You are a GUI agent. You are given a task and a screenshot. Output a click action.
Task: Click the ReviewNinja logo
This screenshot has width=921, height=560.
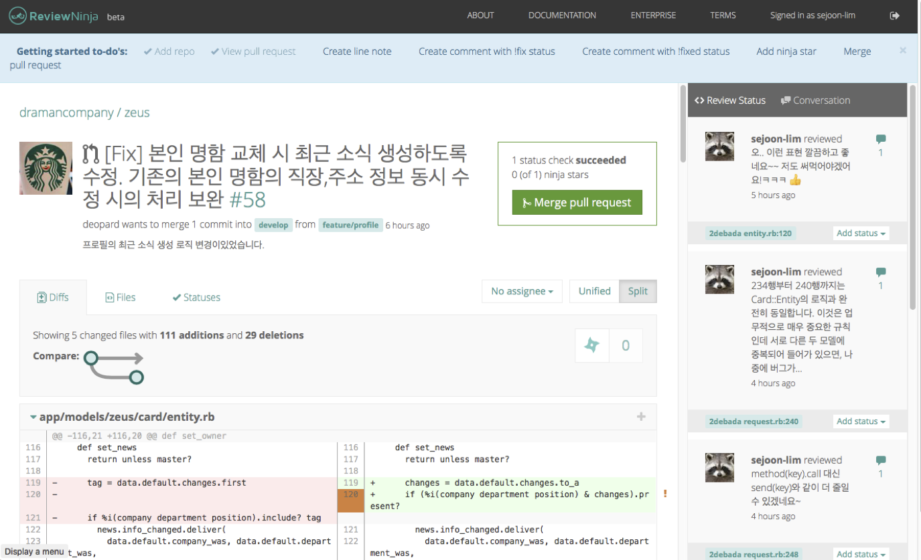[x=53, y=16]
